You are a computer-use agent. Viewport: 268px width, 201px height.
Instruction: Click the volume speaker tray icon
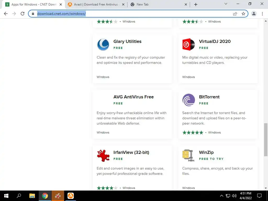coord(234,196)
